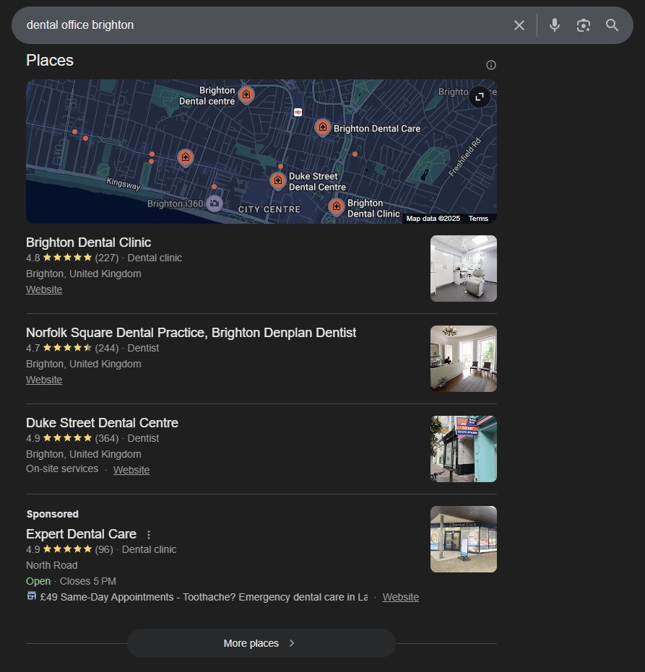
Task: Open Norfolk Square Dental Practice listing
Action: click(x=191, y=333)
